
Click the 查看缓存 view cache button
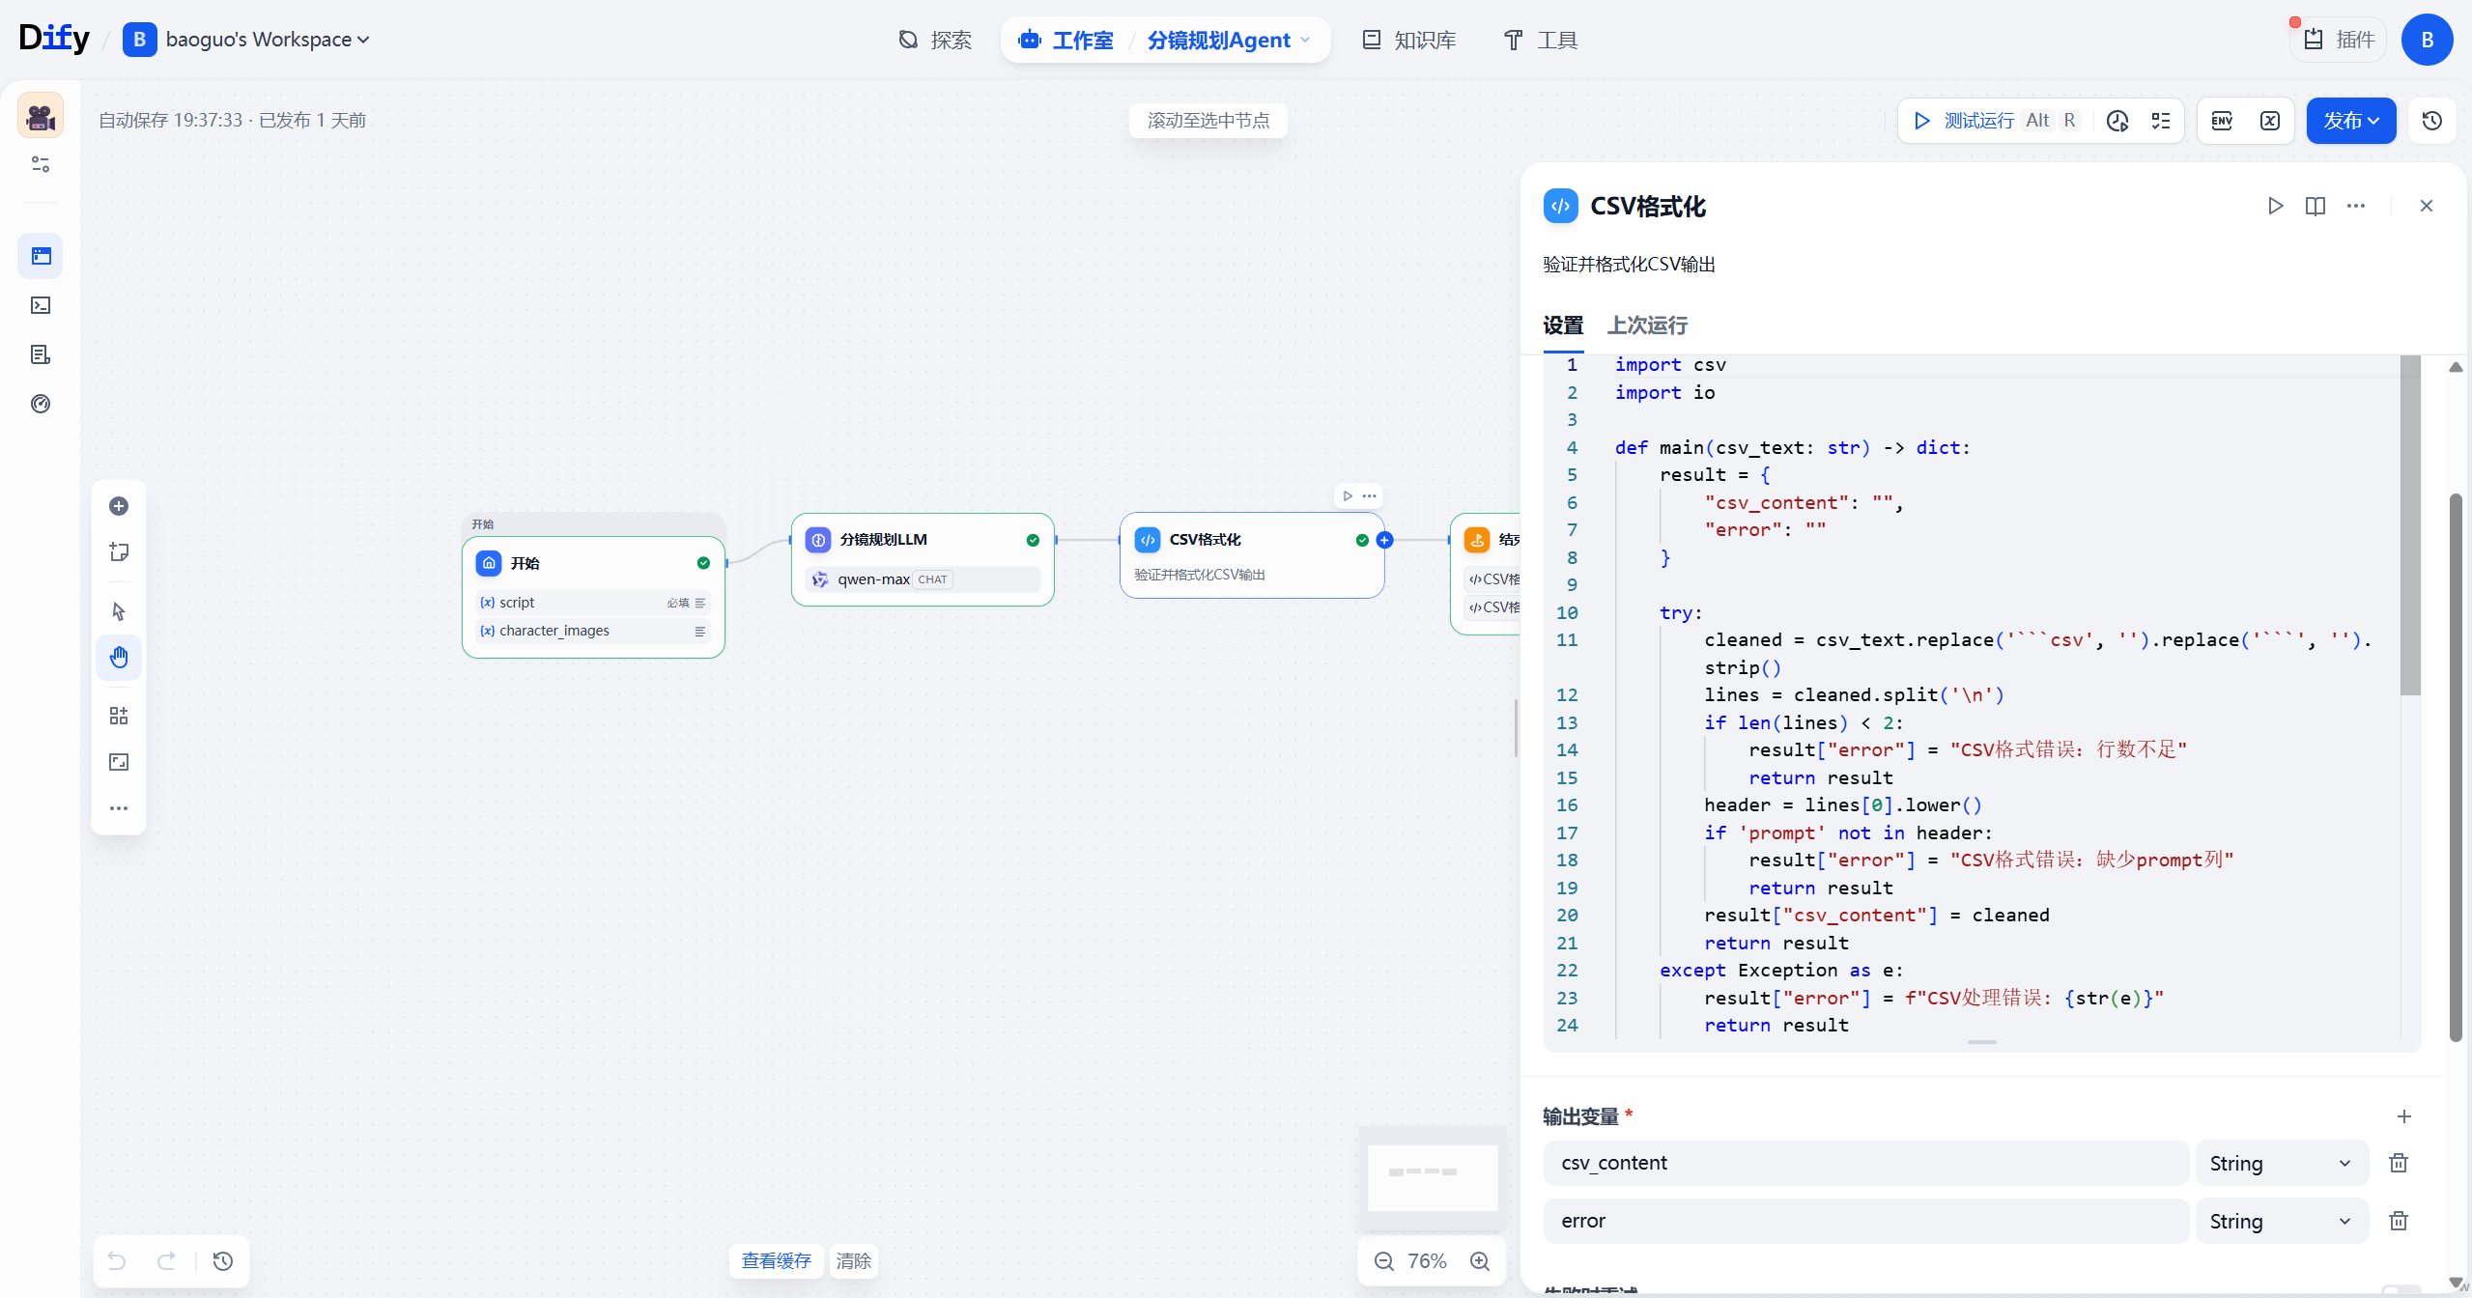point(777,1260)
